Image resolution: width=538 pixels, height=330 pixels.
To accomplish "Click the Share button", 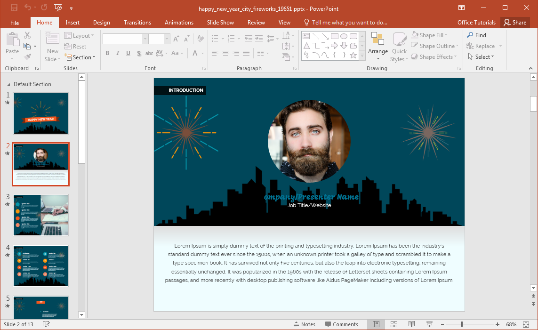I will tap(514, 23).
